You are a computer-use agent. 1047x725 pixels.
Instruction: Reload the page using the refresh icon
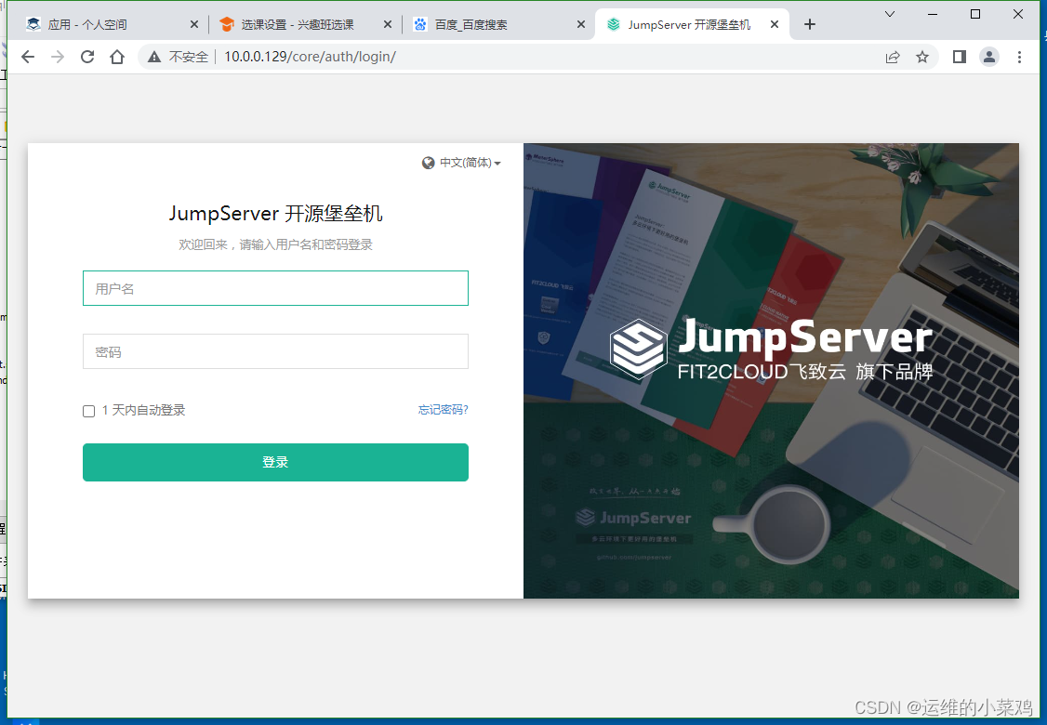tap(86, 57)
